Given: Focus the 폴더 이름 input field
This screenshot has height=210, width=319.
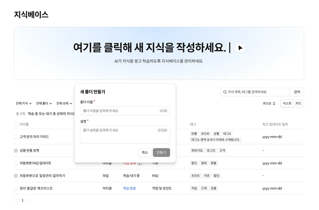Looking at the screenshot, I should tap(125, 111).
